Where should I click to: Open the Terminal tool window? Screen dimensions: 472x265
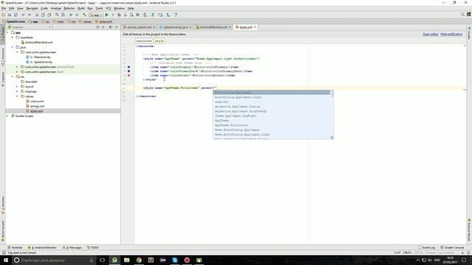coord(15,247)
